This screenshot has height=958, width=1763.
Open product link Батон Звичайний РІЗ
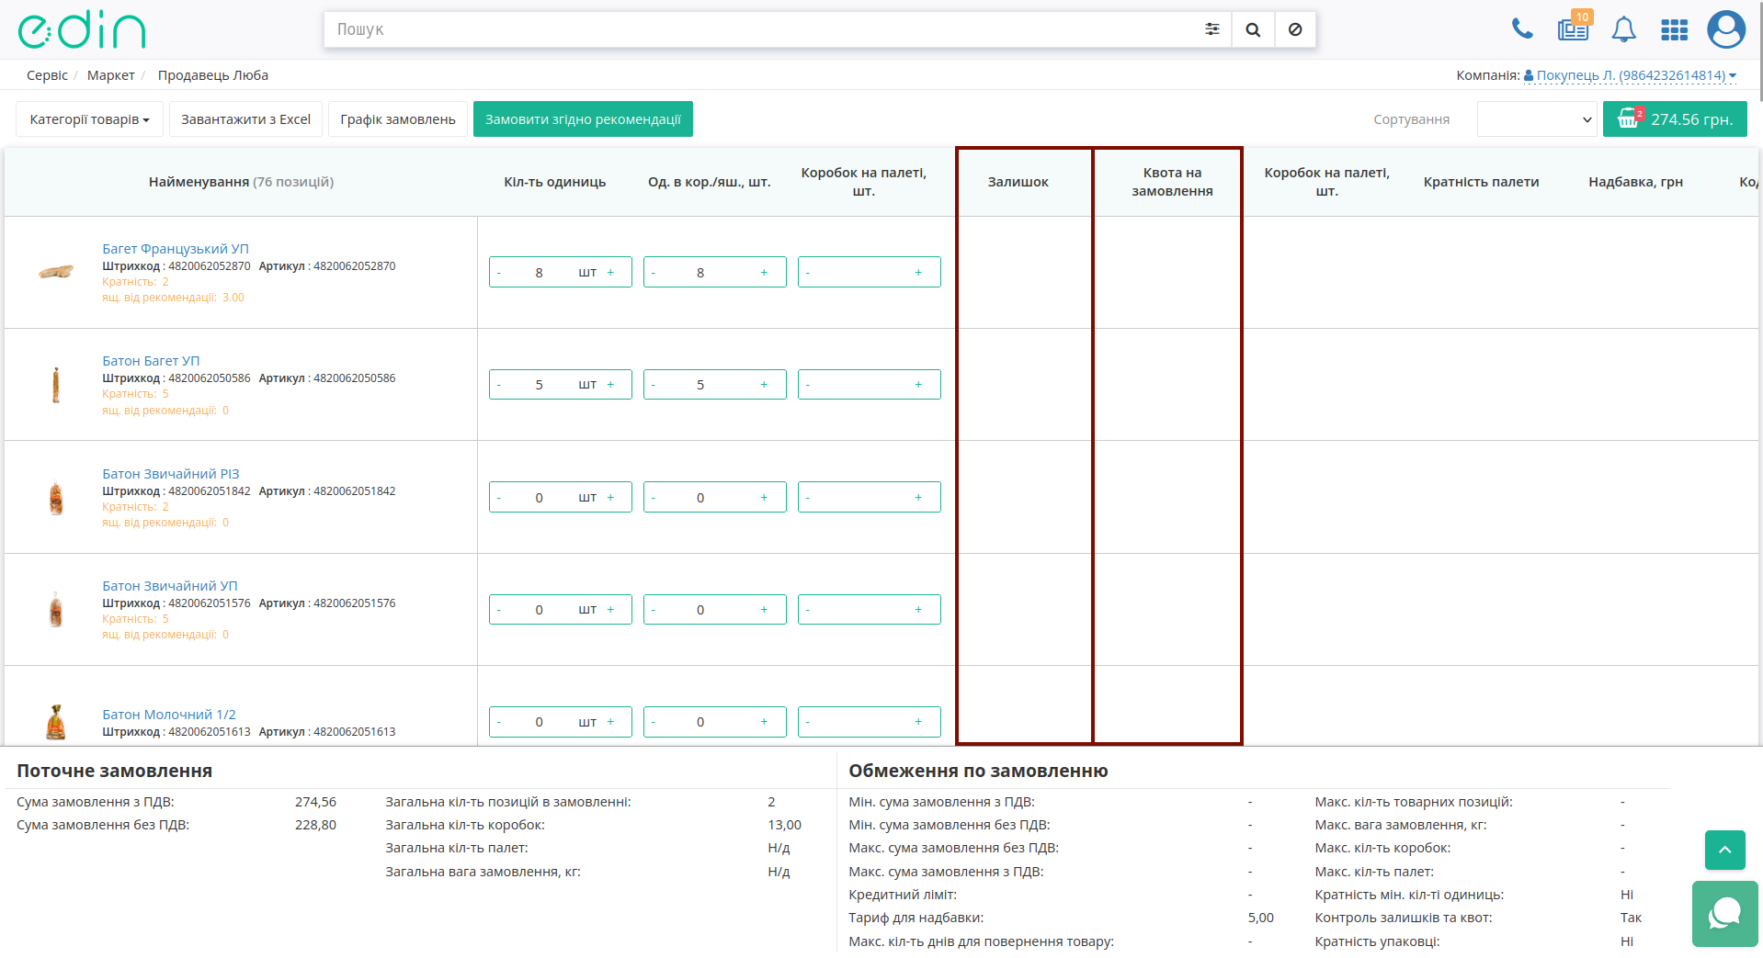(171, 474)
